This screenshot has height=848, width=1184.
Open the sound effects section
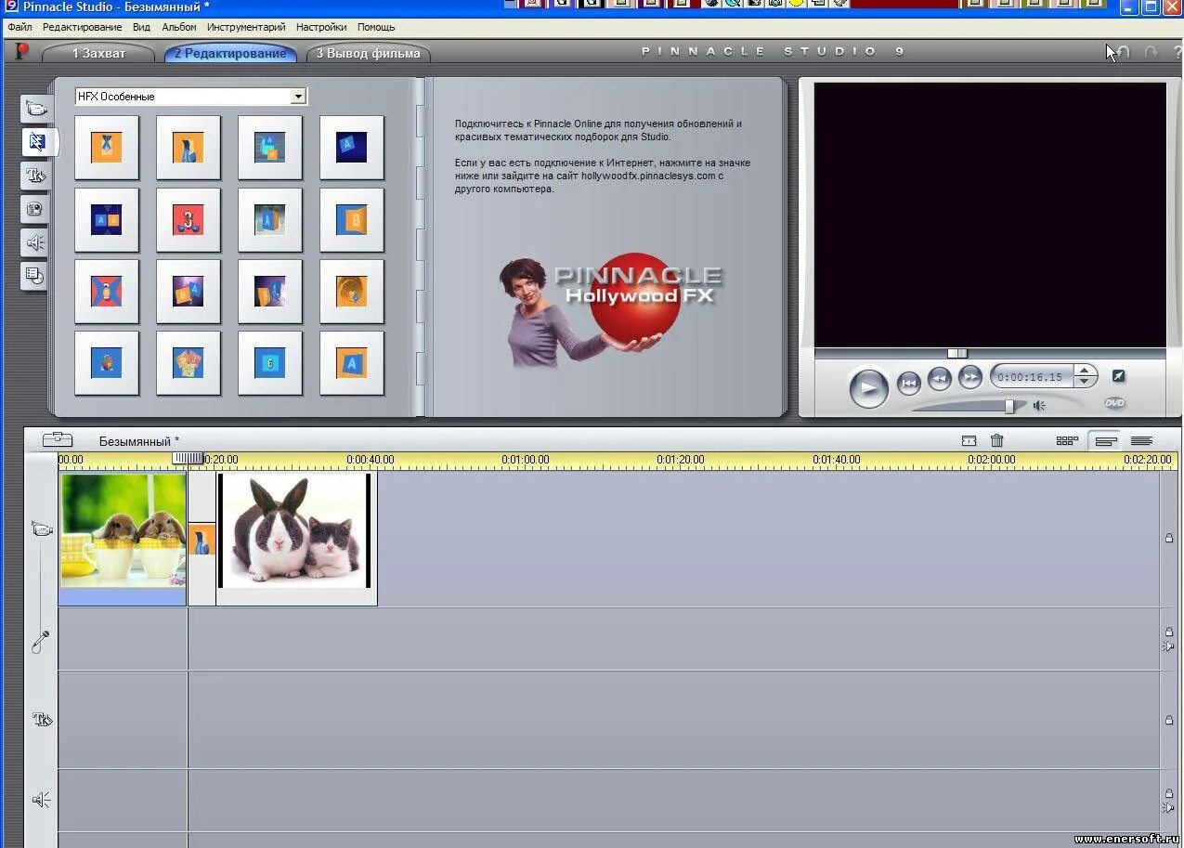35,242
